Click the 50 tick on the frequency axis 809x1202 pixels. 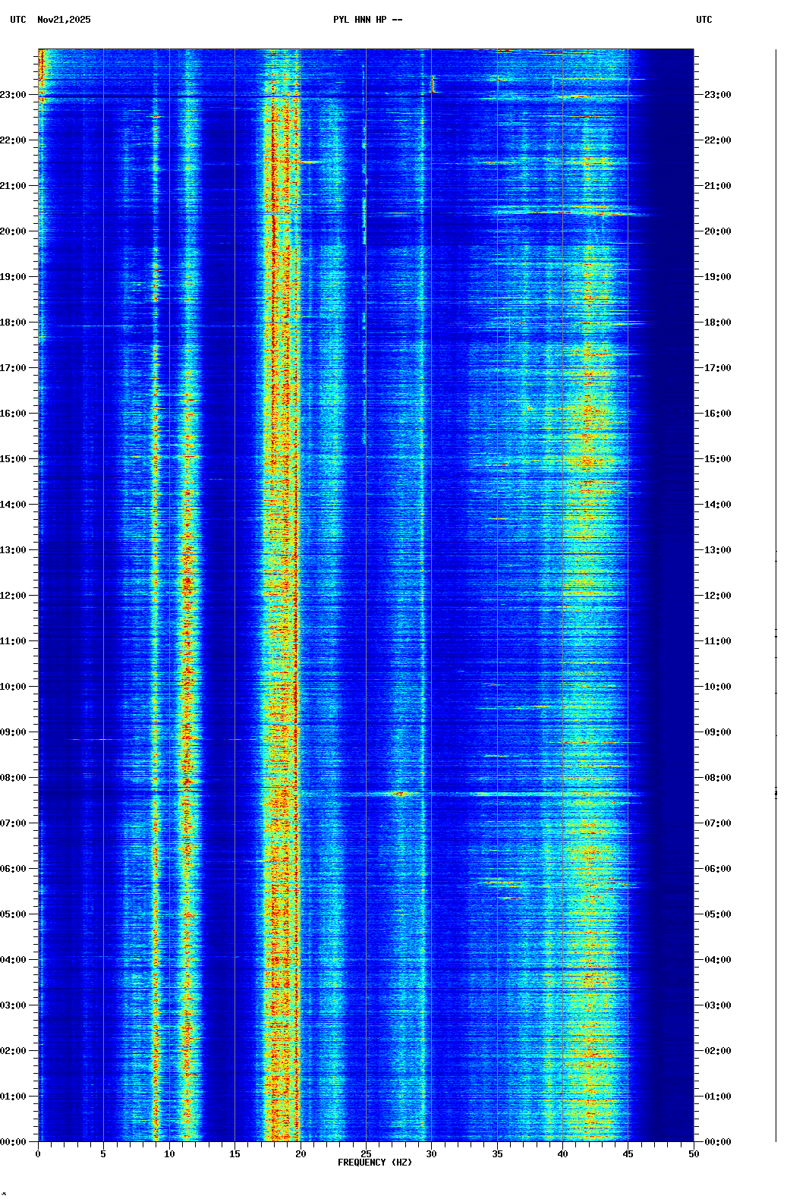[x=694, y=1154]
